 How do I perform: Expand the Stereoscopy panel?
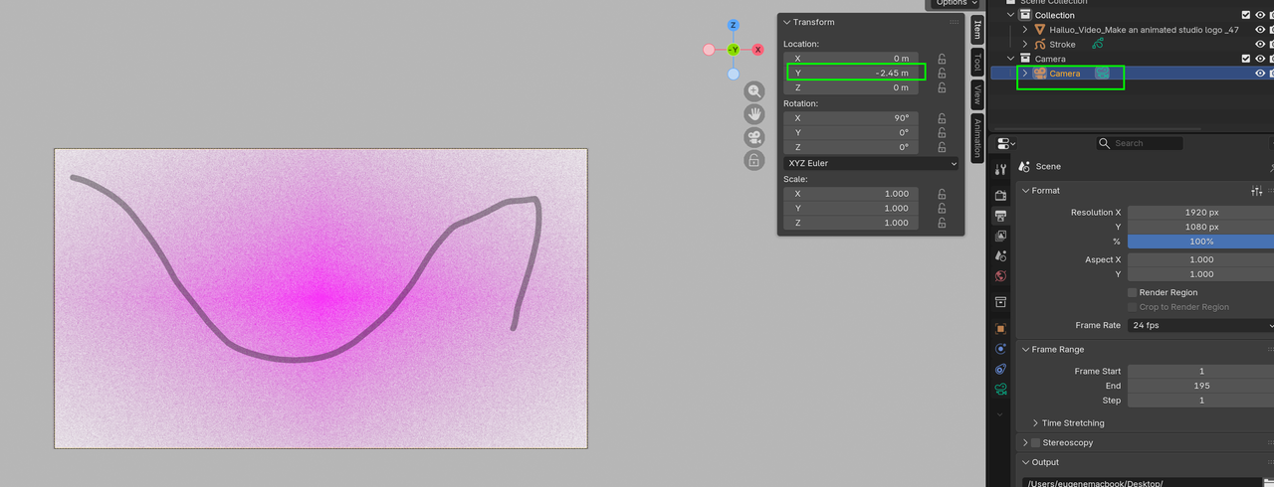point(1025,442)
